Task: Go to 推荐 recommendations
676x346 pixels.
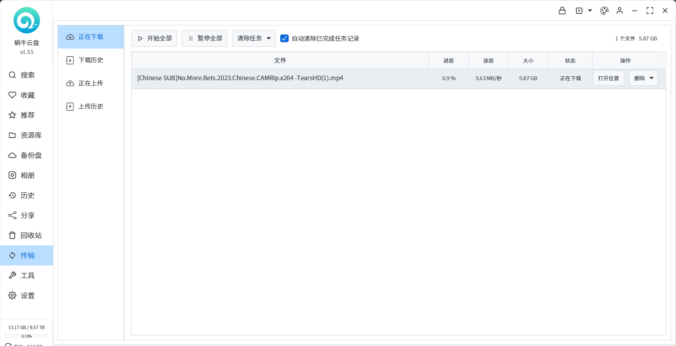Action: pos(26,115)
